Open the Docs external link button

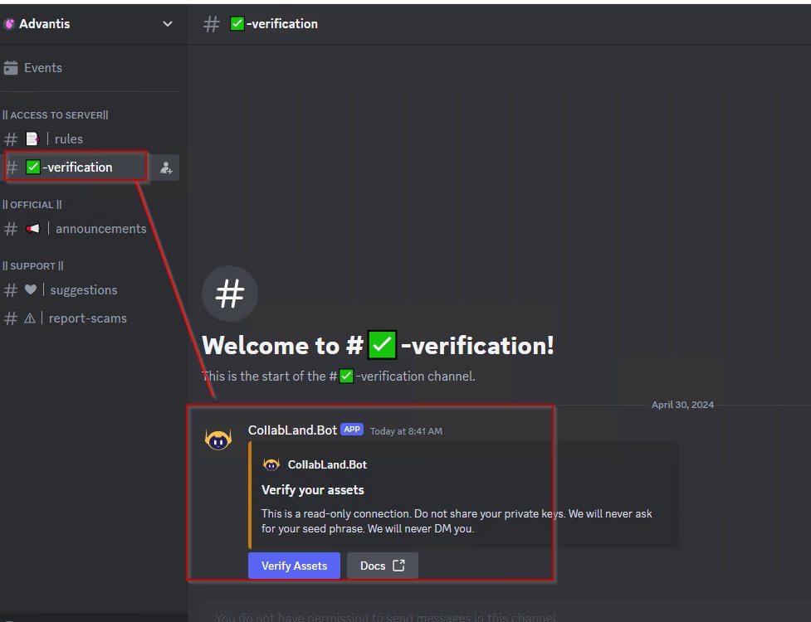[x=382, y=566]
